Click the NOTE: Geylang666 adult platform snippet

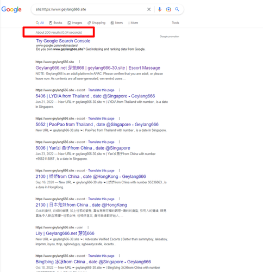pos(99,76)
